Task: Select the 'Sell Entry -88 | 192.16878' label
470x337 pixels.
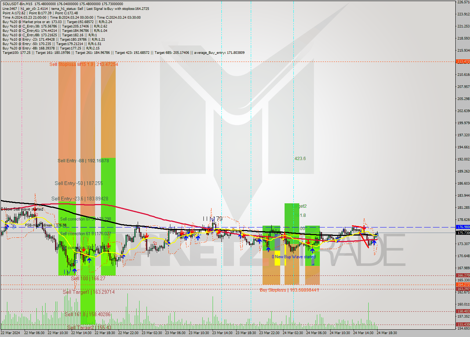Action: click(x=83, y=160)
